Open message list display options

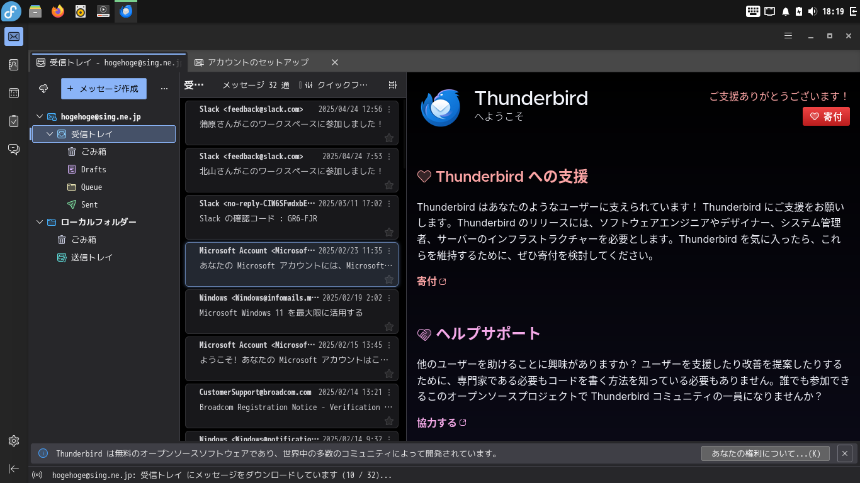(393, 85)
